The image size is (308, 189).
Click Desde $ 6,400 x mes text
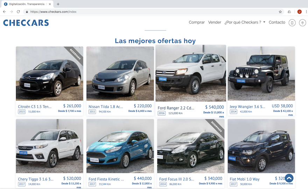[140, 111]
